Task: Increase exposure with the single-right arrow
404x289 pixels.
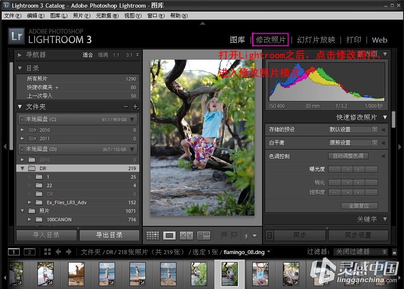Action: click(x=359, y=169)
